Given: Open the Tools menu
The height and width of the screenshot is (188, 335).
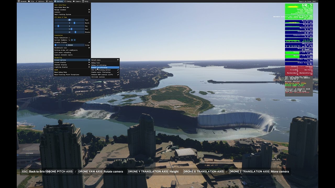Looking at the screenshot, I should 49,1.
